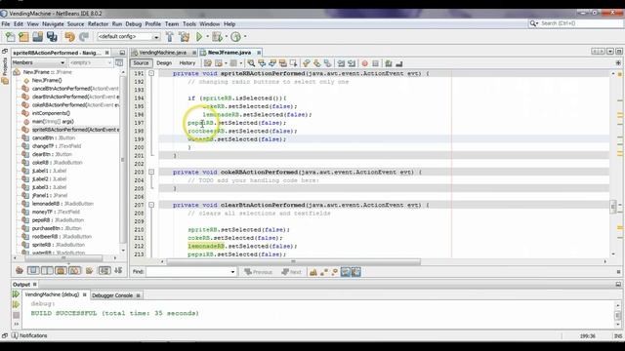Click the Open Project toolbar icon
This screenshot has width=625, height=351.
coord(38,37)
